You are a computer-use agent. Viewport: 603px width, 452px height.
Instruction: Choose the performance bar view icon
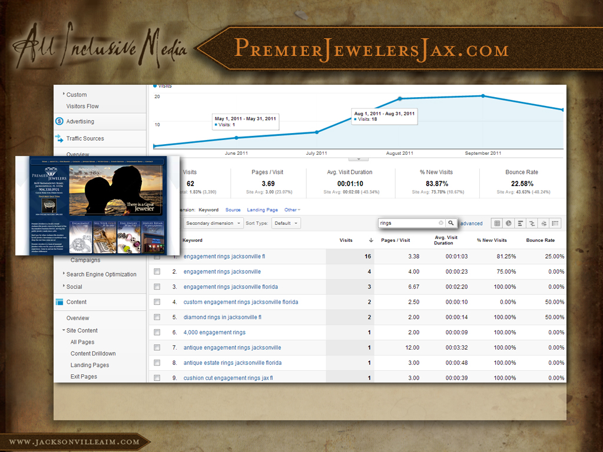coord(521,223)
